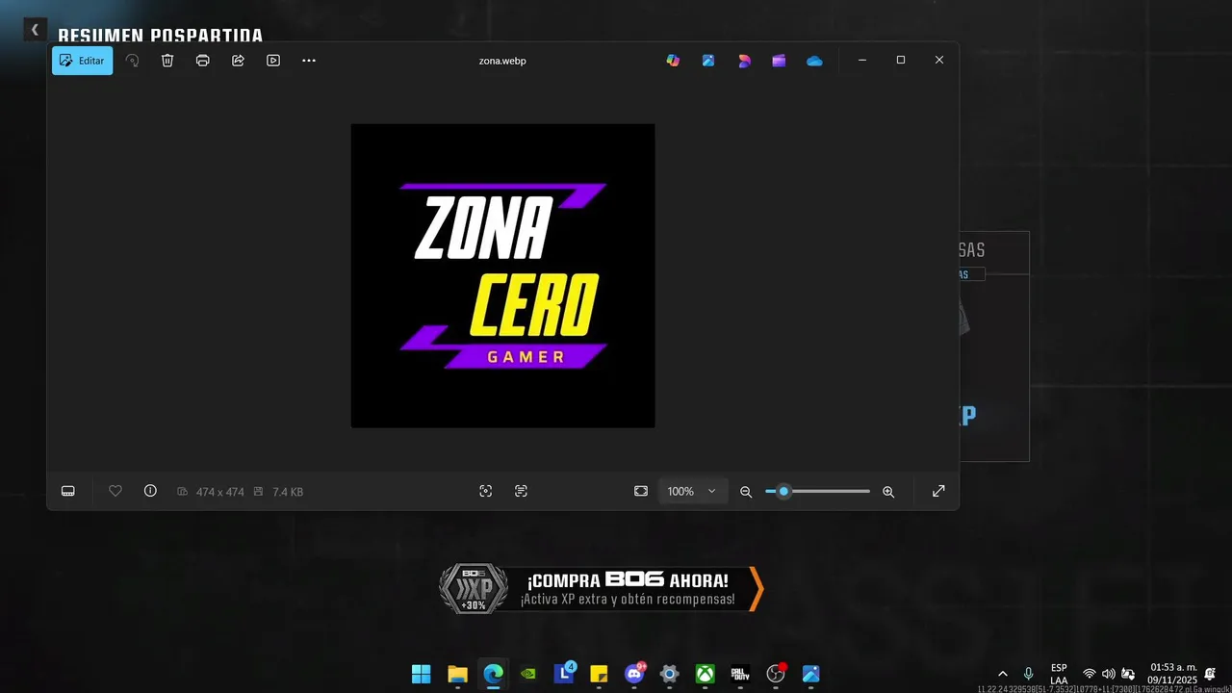Open Discord from the taskbar
Image resolution: width=1232 pixels, height=693 pixels.
click(x=634, y=674)
